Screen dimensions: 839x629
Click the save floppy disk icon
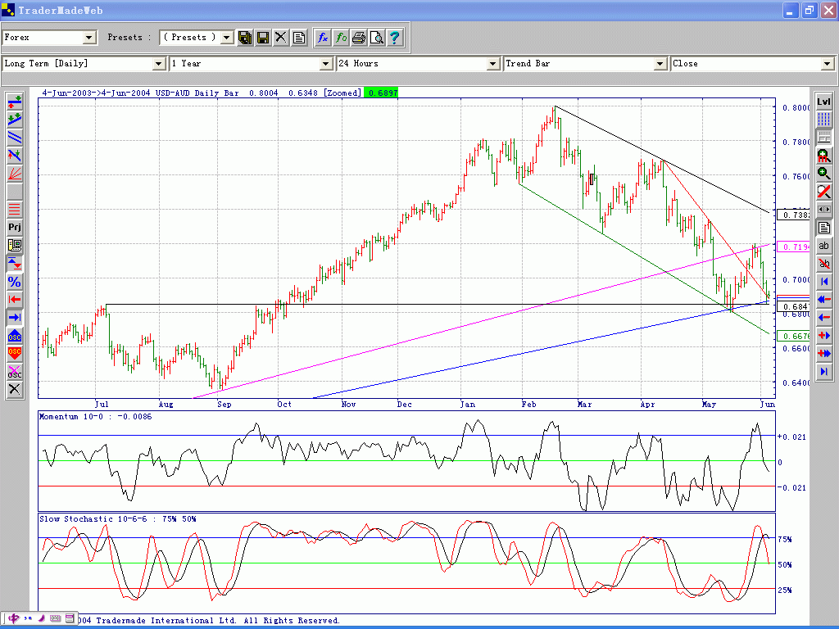[x=263, y=38]
